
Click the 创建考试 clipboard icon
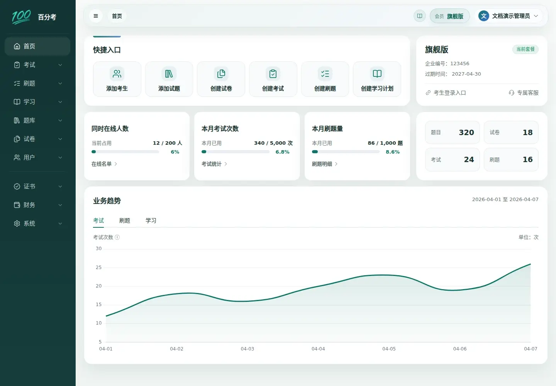tap(273, 73)
